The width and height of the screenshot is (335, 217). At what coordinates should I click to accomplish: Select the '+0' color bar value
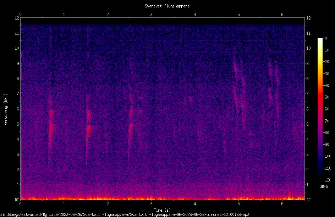click(x=325, y=38)
